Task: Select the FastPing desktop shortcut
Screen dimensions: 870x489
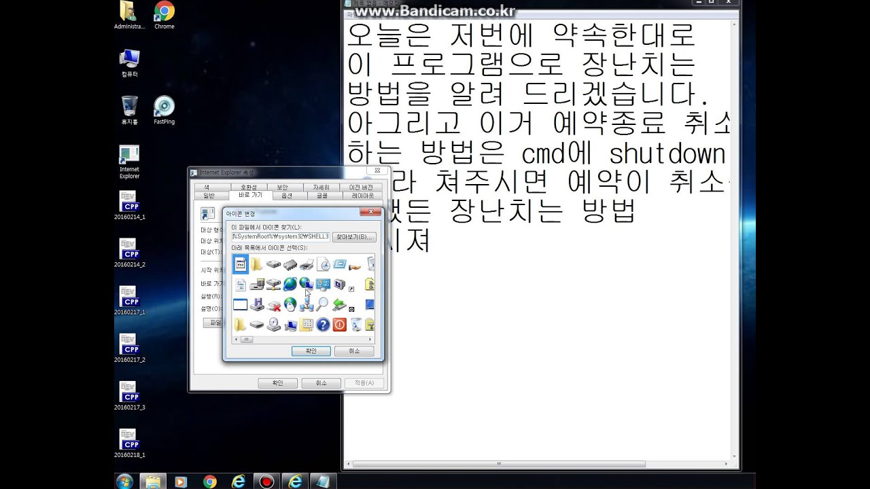Action: tap(164, 111)
